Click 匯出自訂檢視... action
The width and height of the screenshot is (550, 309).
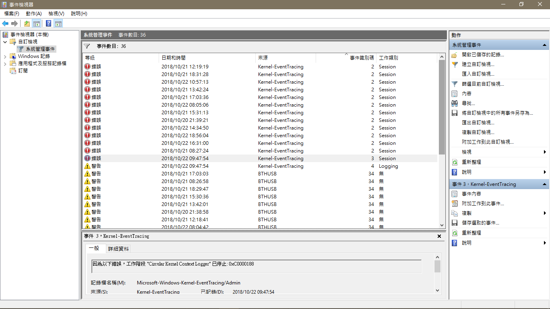478,123
